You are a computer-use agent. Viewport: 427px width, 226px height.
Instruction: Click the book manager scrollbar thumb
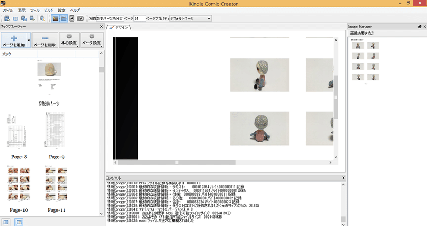(101, 70)
